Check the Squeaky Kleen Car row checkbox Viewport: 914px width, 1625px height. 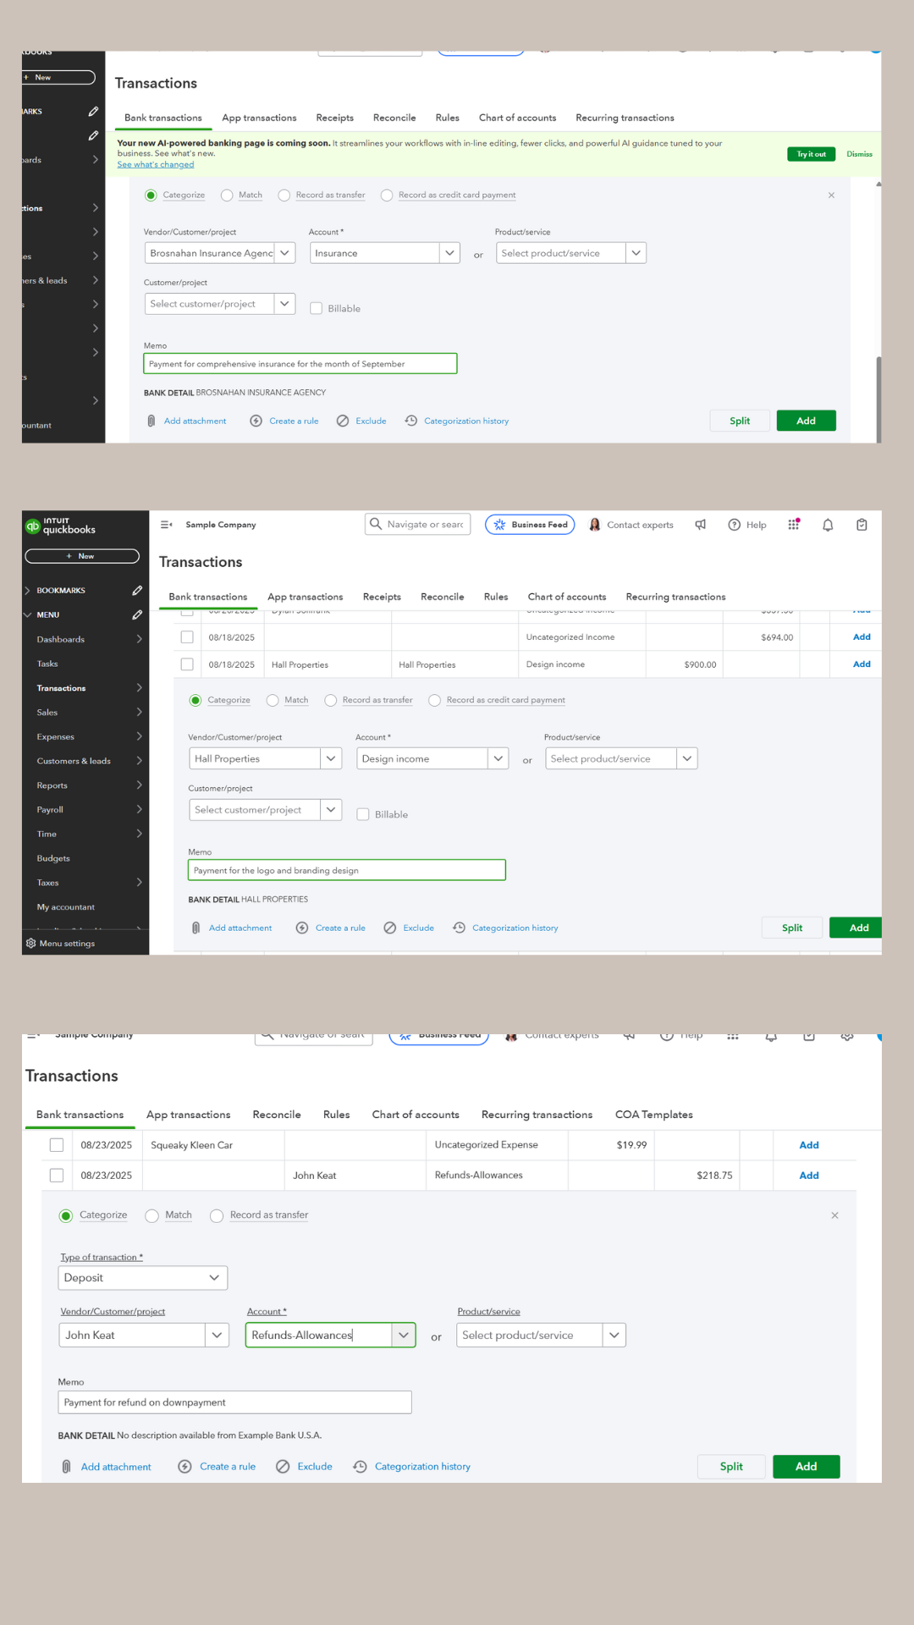[57, 1145]
